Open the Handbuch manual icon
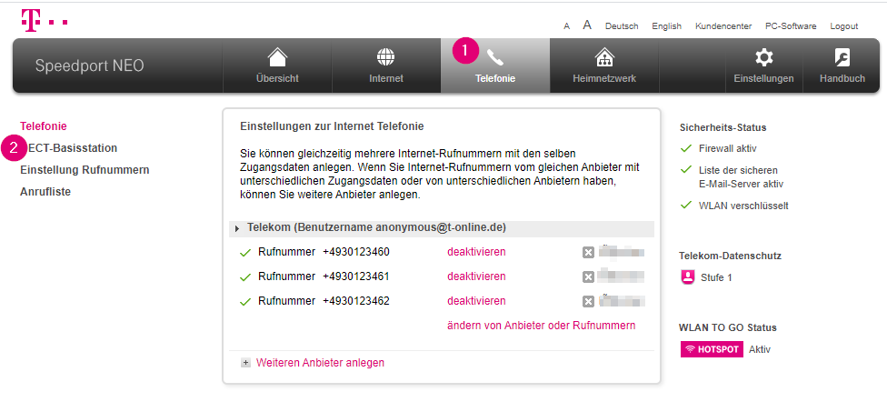This screenshot has height=412, width=887. point(842,57)
